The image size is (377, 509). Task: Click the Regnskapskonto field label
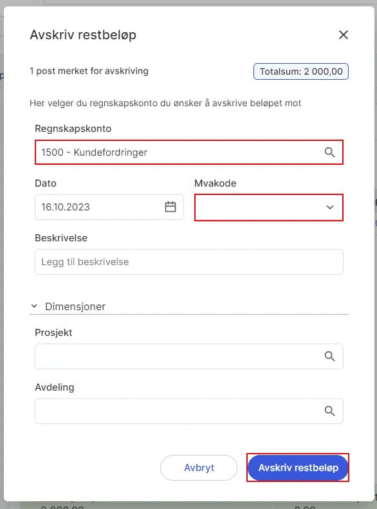(73, 129)
